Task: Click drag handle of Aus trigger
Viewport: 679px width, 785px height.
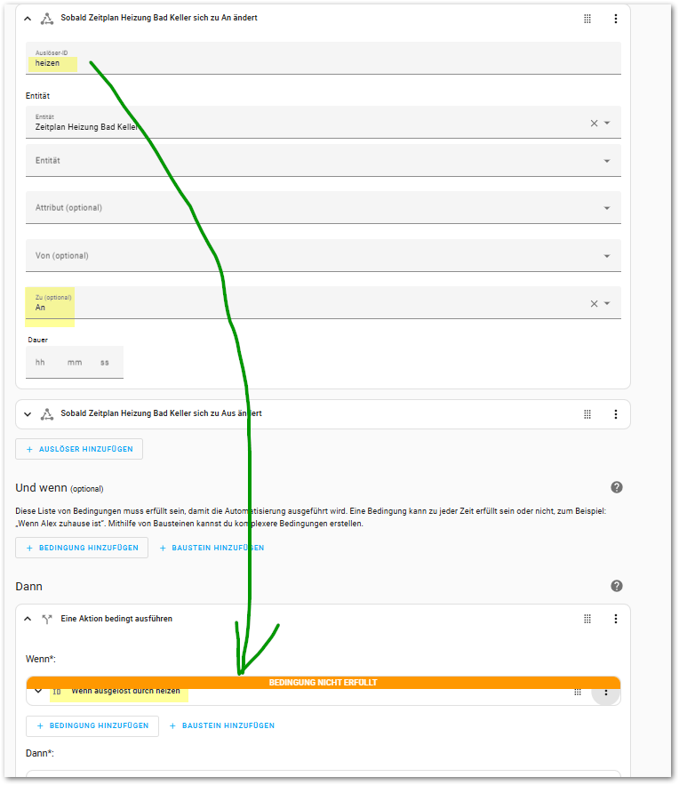Action: (x=587, y=414)
